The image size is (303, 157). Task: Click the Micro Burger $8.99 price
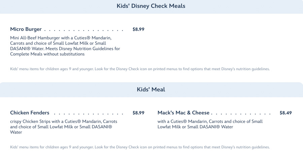(138, 29)
